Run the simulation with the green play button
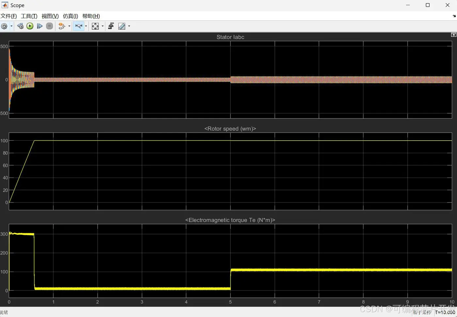The image size is (457, 317). click(30, 26)
